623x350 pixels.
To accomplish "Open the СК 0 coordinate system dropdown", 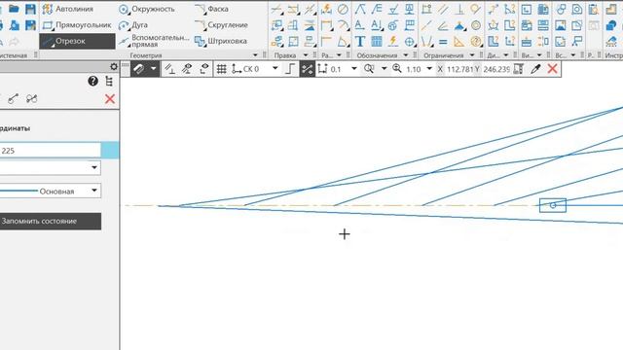I will pos(275,69).
